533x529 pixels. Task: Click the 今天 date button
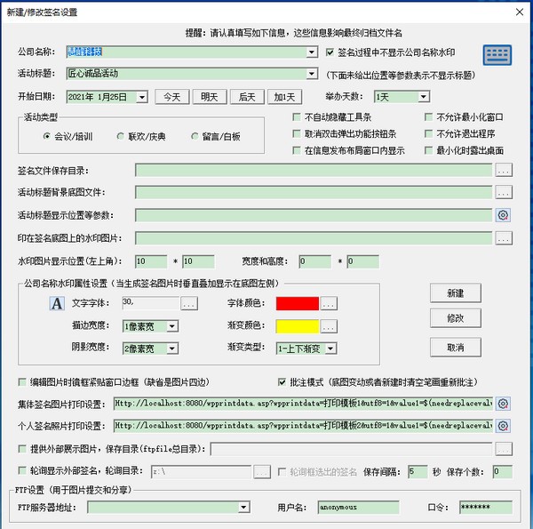tap(172, 96)
